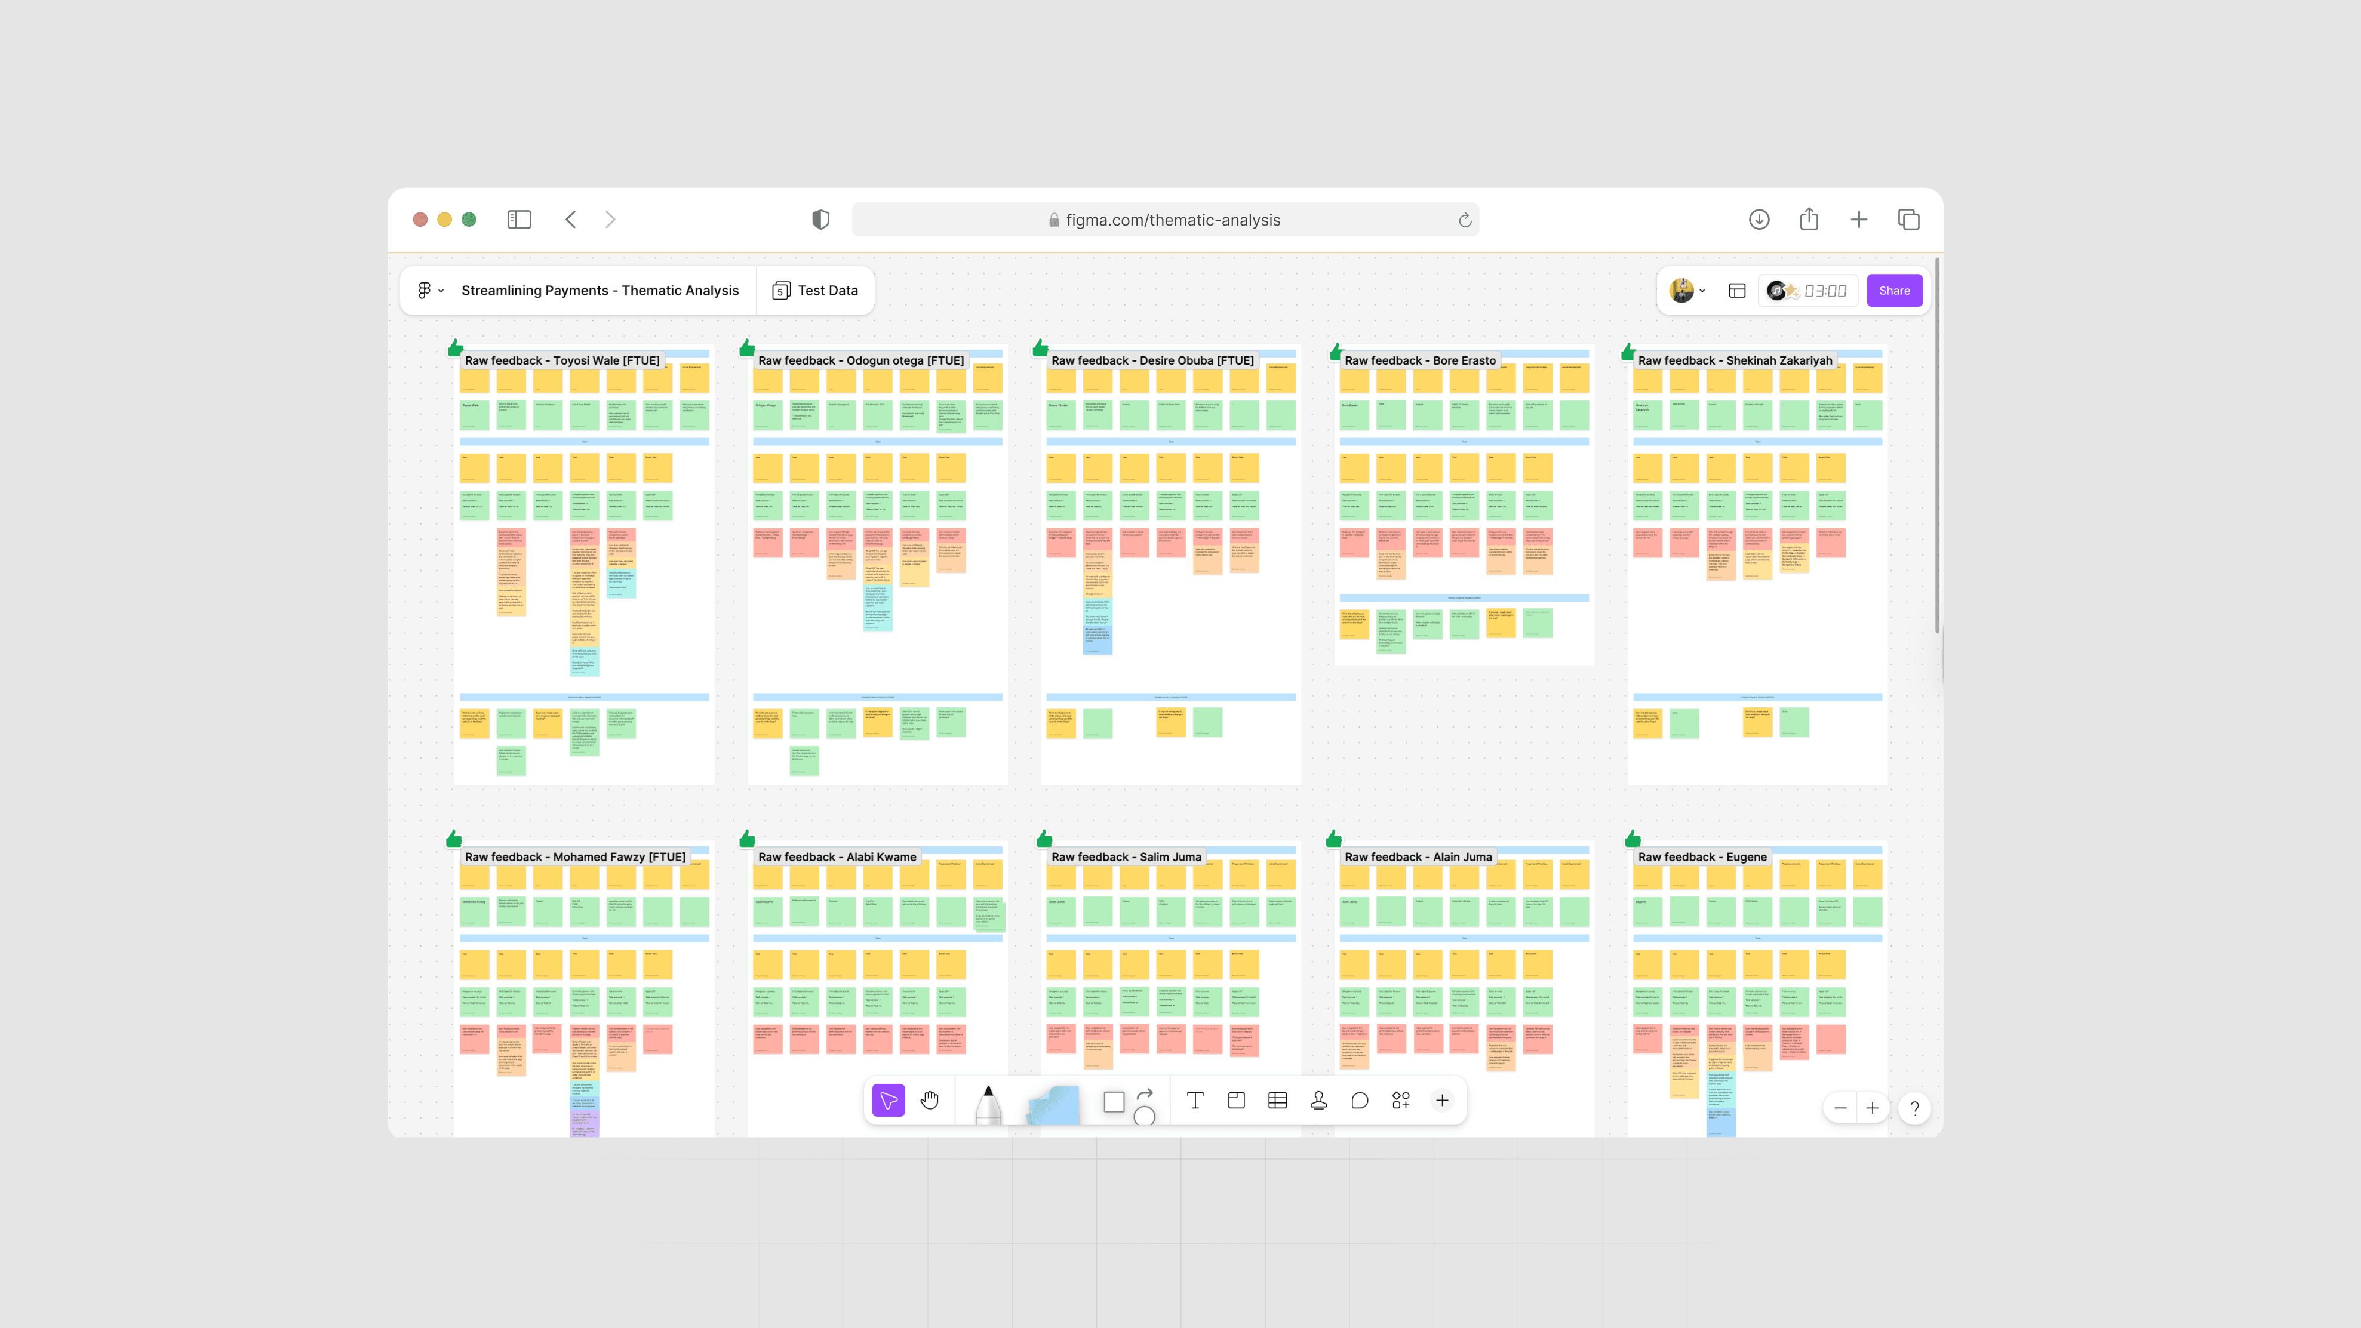2361x1328 pixels.
Task: Click the purple Share button
Action: point(1893,290)
